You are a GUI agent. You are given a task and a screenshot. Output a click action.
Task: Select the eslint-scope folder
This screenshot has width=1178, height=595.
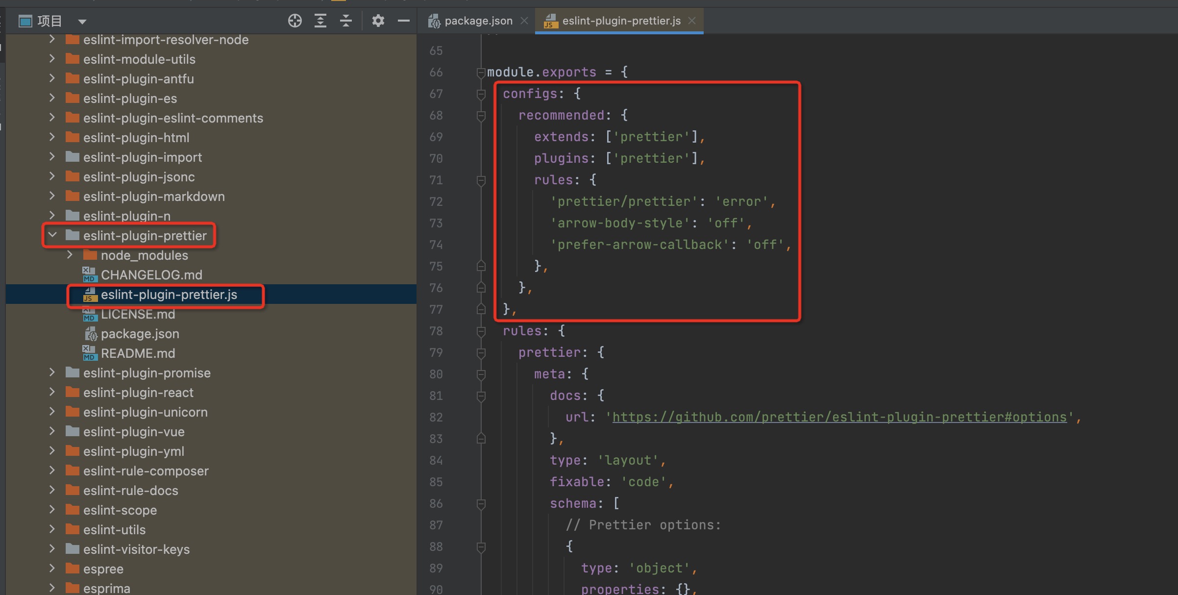(x=120, y=510)
